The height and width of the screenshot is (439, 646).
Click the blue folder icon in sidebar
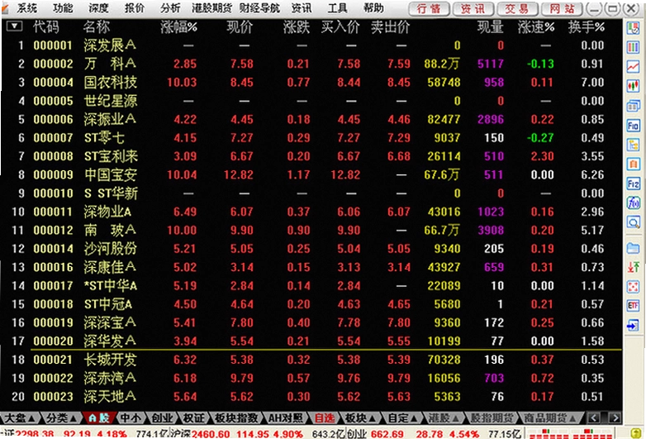tap(634, 248)
